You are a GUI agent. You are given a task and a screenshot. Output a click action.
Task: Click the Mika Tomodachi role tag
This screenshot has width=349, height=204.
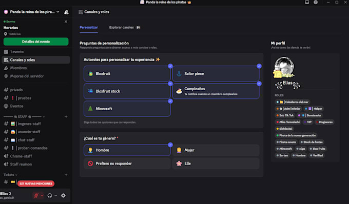coord(288,122)
